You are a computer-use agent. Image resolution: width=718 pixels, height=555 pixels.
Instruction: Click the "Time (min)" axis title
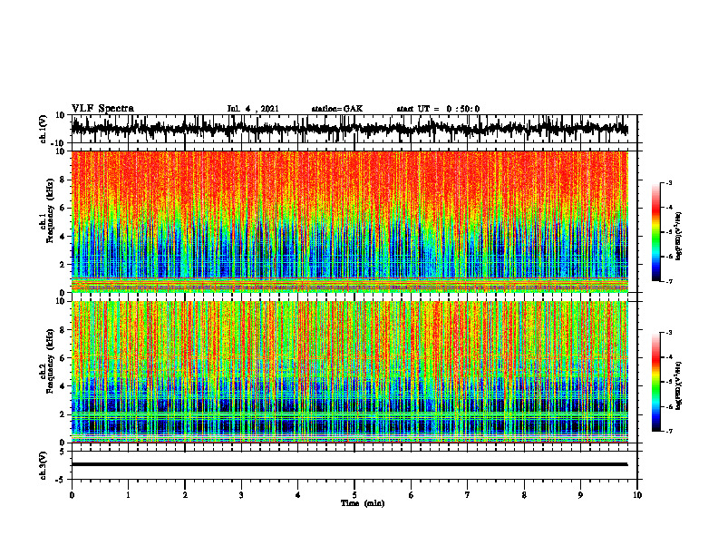(363, 503)
